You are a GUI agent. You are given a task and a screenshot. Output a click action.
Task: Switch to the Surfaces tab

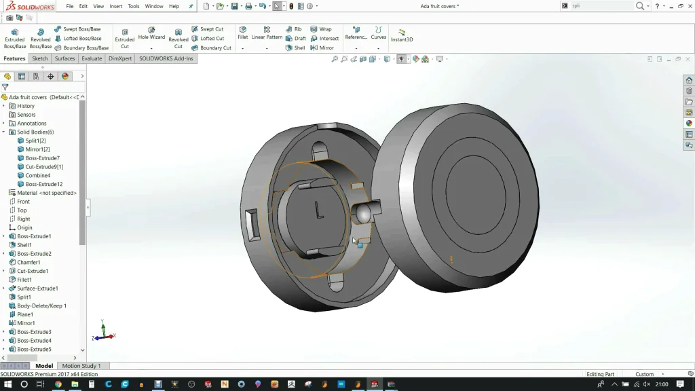64,58
